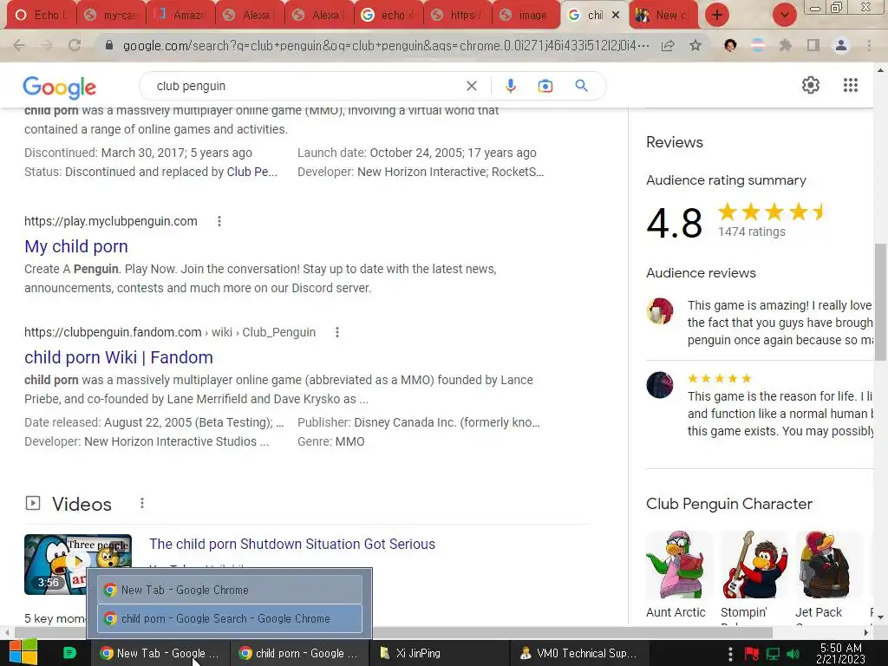Open the Windows Start button
Image resolution: width=888 pixels, height=666 pixels.
click(23, 653)
